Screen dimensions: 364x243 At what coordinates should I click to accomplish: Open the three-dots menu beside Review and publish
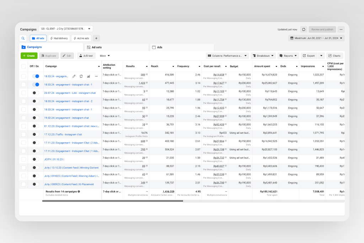[x=341, y=30]
